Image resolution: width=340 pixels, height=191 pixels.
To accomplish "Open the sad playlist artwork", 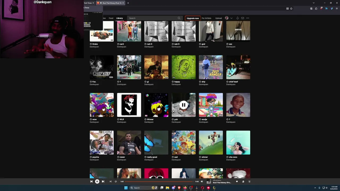I will pyautogui.click(x=184, y=142).
